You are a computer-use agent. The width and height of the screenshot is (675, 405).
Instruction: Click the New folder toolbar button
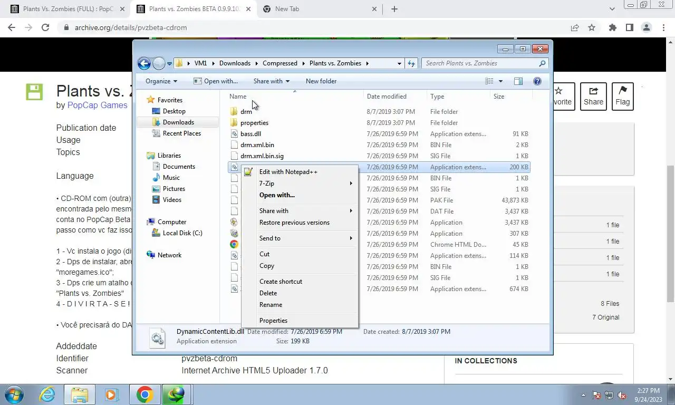[x=321, y=81]
